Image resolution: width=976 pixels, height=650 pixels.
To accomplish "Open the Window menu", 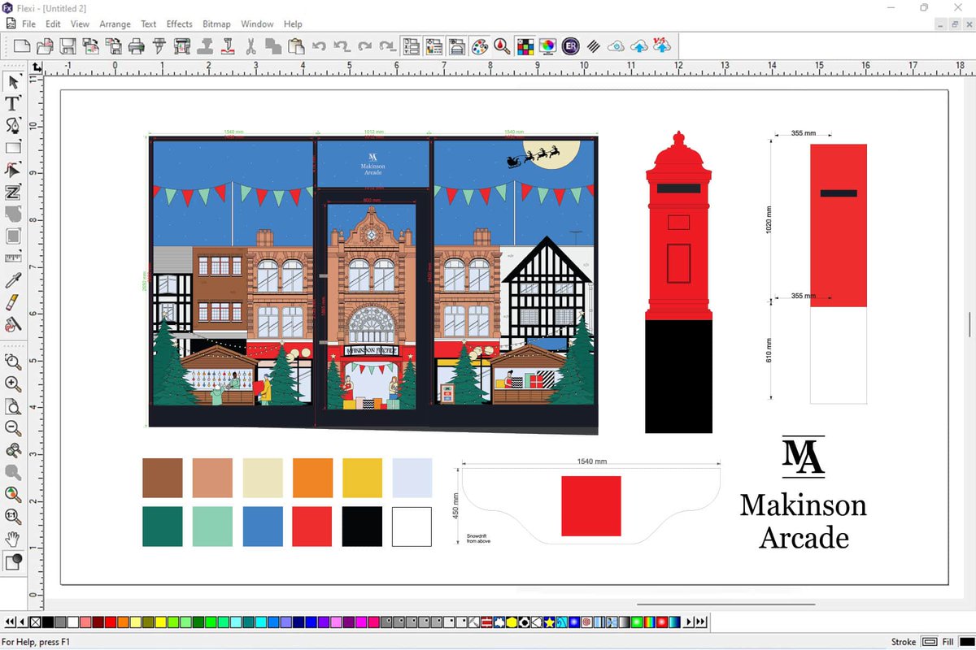I will [257, 24].
